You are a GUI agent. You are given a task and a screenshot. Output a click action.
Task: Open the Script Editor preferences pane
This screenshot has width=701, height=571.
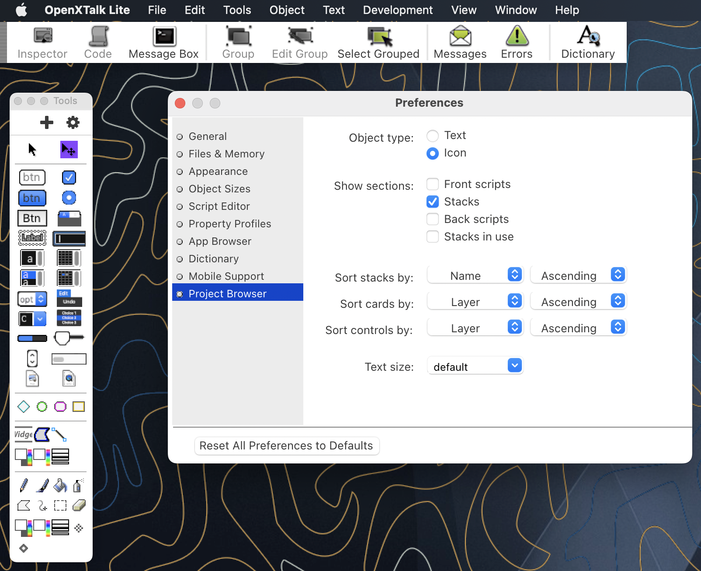tap(238, 206)
